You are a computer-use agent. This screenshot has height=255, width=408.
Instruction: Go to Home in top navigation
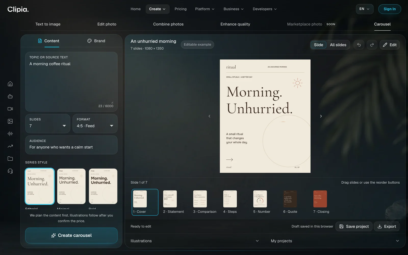[136, 9]
